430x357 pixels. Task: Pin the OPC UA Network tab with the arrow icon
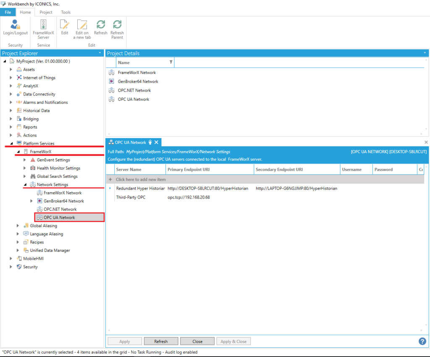coord(150,142)
